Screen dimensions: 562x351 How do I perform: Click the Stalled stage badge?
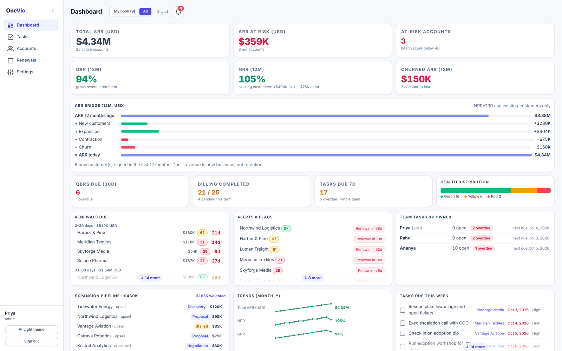click(x=202, y=326)
